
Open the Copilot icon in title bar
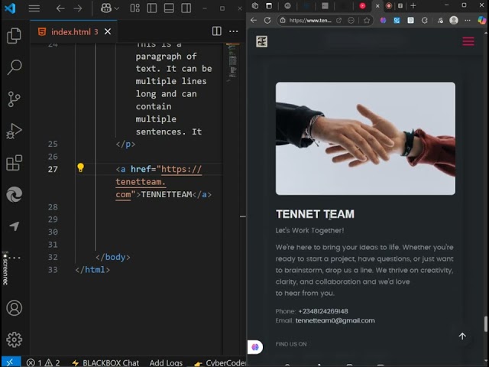tap(105, 8)
